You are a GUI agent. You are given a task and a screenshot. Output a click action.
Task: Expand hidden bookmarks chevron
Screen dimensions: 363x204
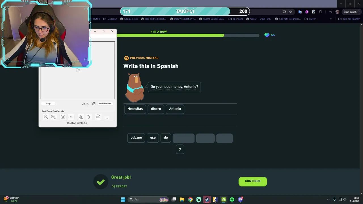point(331,19)
